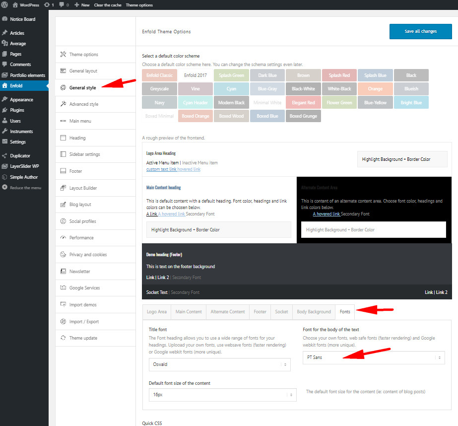Viewport: 458px width, 426px height.
Task: Click the Theme options wrench icon
Action: pyautogui.click(x=63, y=54)
